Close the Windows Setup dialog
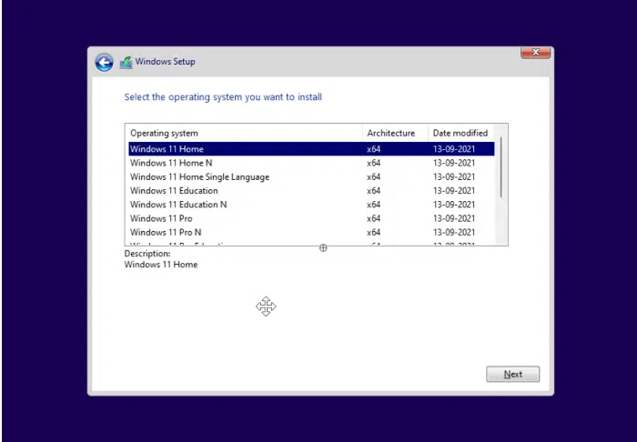The height and width of the screenshot is (442, 637). pyautogui.click(x=535, y=53)
